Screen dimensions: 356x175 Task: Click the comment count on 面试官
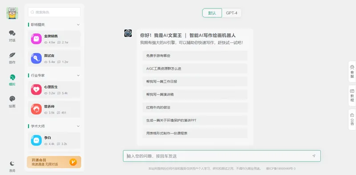(63, 62)
